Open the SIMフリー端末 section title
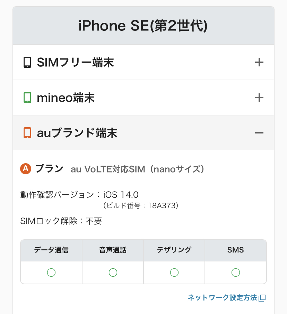 tap(75, 63)
